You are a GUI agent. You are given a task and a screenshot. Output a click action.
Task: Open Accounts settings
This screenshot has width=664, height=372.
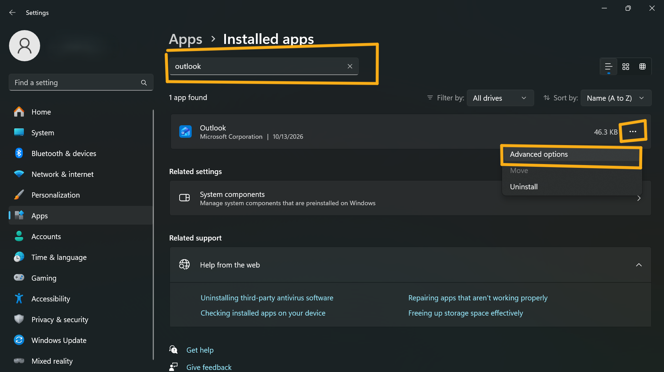pos(81,236)
